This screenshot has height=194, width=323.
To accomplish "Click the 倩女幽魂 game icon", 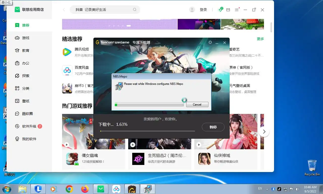I will (x=72, y=159).
